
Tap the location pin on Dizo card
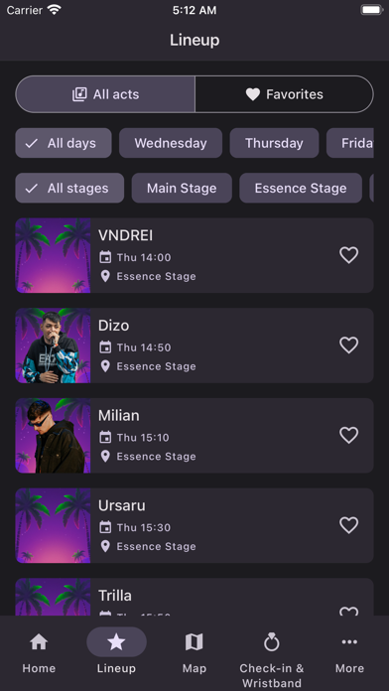tap(105, 366)
